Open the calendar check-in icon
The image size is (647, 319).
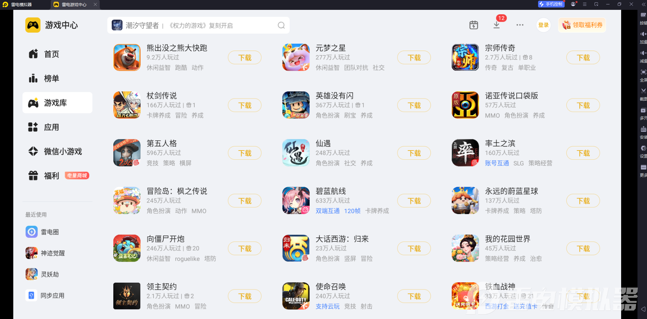(x=473, y=25)
